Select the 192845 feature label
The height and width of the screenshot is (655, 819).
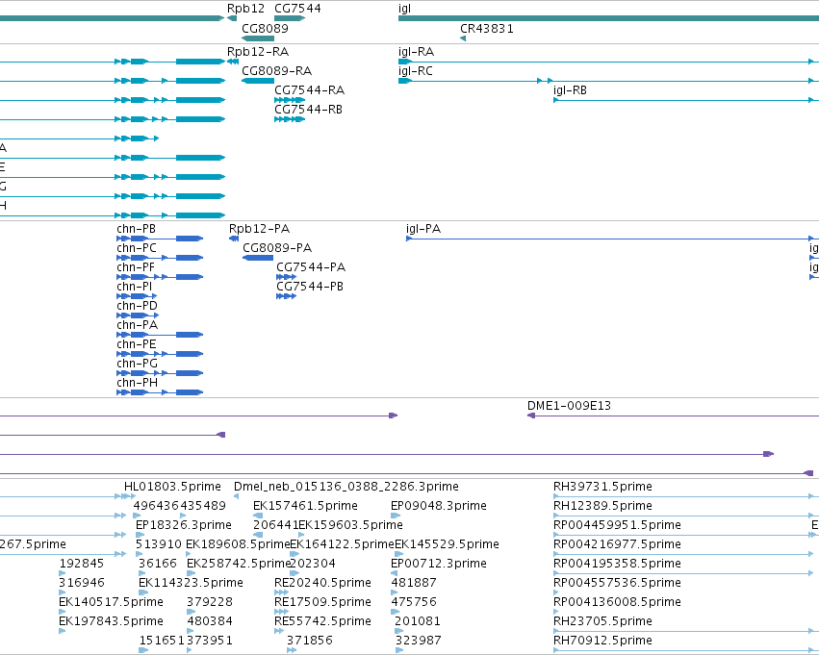coord(82,564)
